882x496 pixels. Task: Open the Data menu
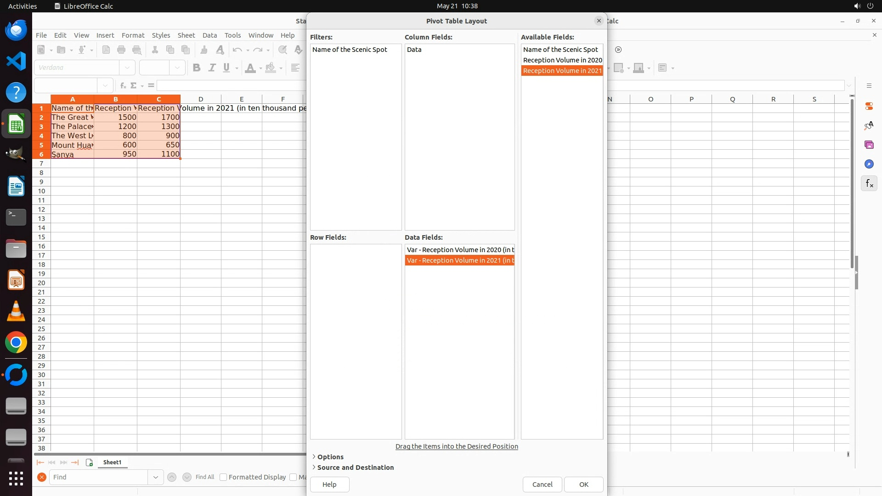[209, 35]
